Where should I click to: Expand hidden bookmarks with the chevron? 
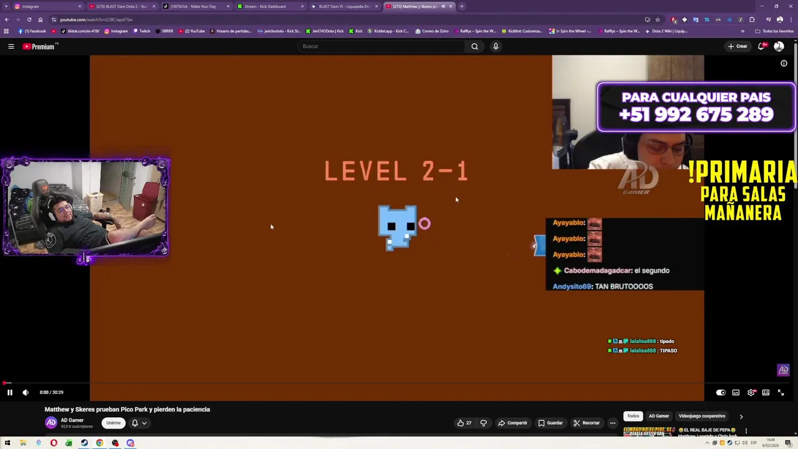tap(742, 31)
